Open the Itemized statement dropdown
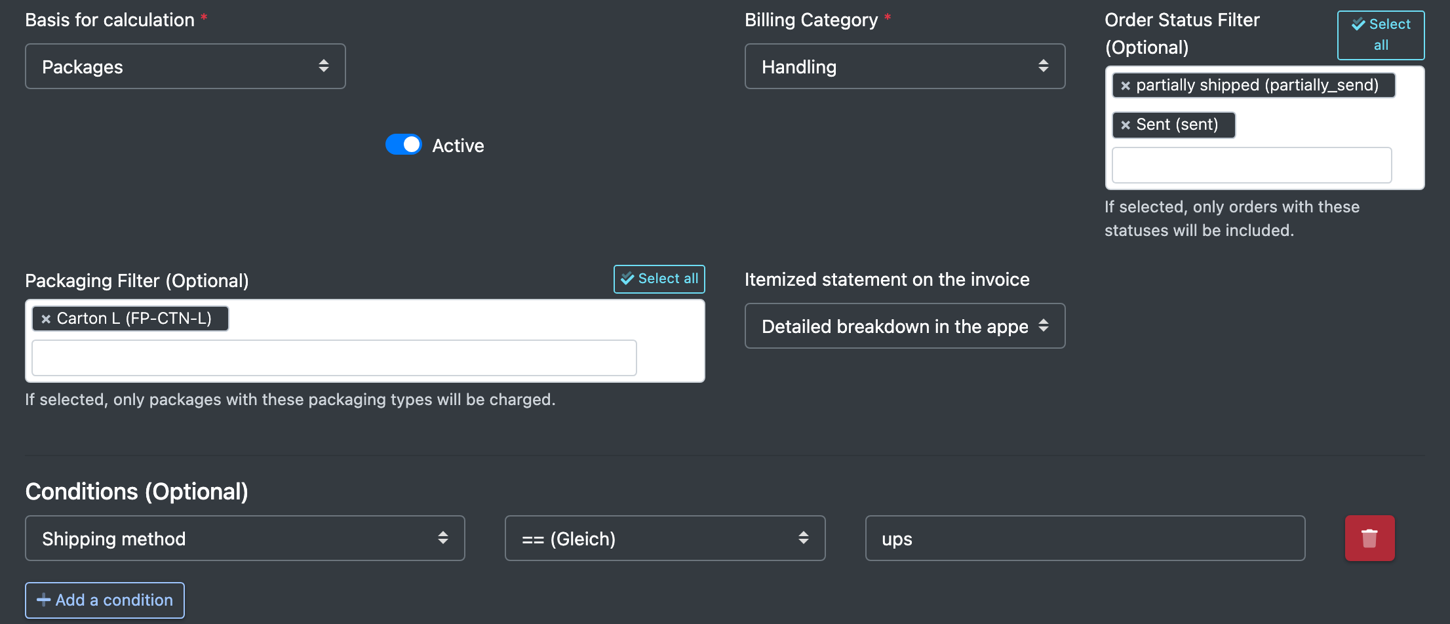1450x624 pixels. pyautogui.click(x=905, y=326)
